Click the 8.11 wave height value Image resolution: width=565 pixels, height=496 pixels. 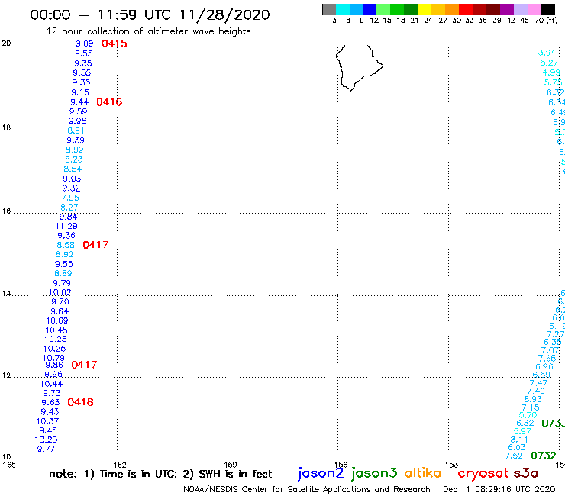pyautogui.click(x=519, y=440)
